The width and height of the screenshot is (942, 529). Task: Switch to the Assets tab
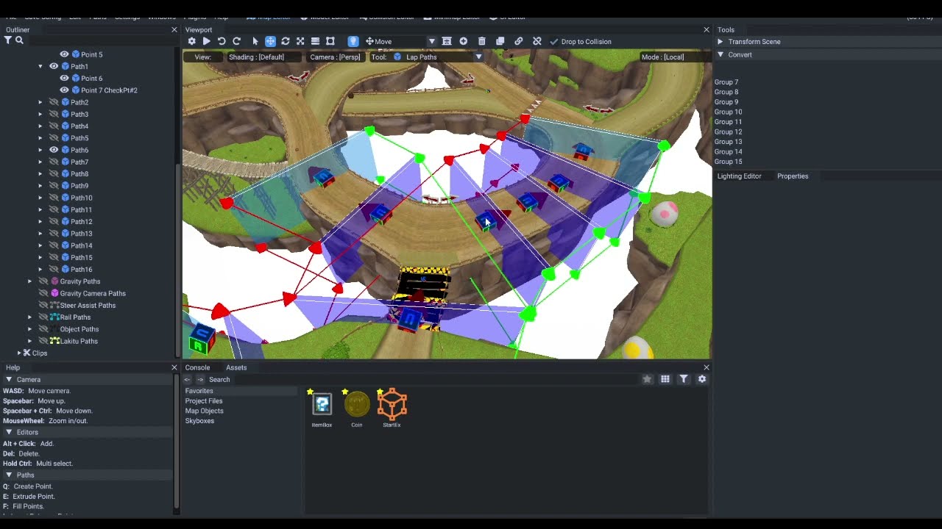[236, 367]
